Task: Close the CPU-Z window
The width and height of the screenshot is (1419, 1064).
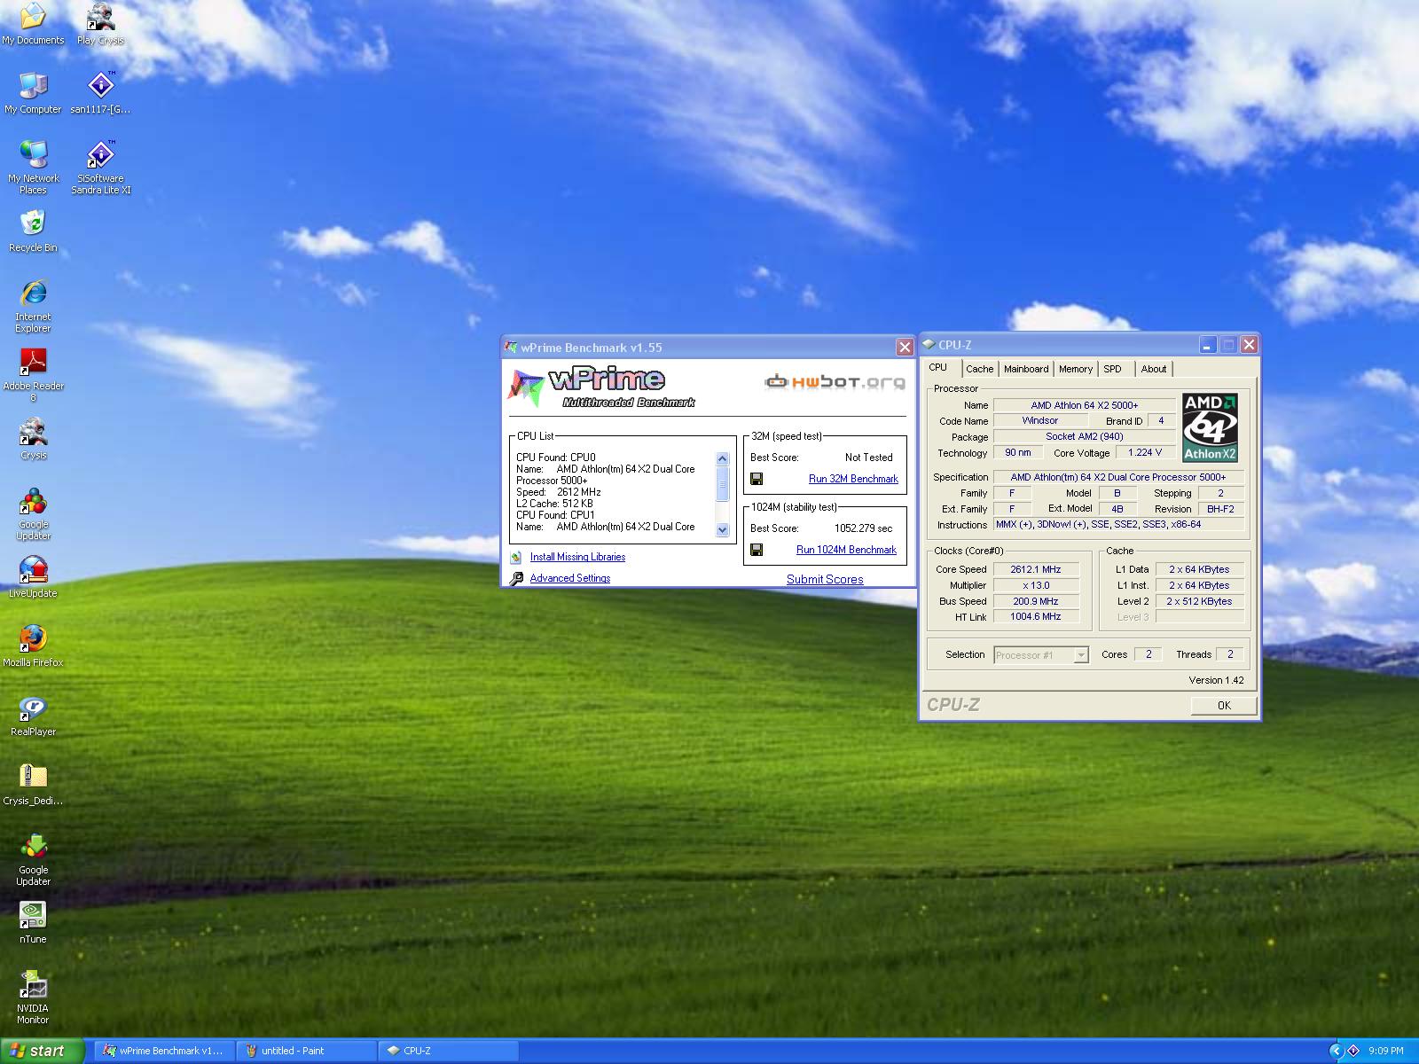Action: pyautogui.click(x=1249, y=345)
